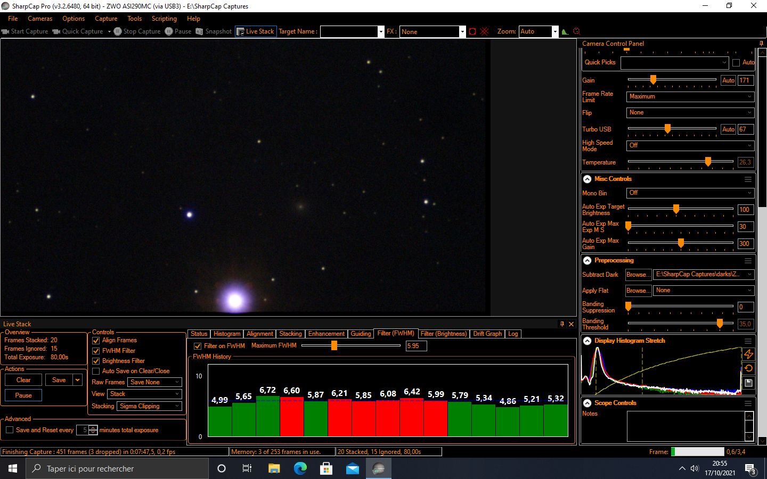The width and height of the screenshot is (767, 479).
Task: Open the Flip dropdown
Action: pyautogui.click(x=690, y=113)
